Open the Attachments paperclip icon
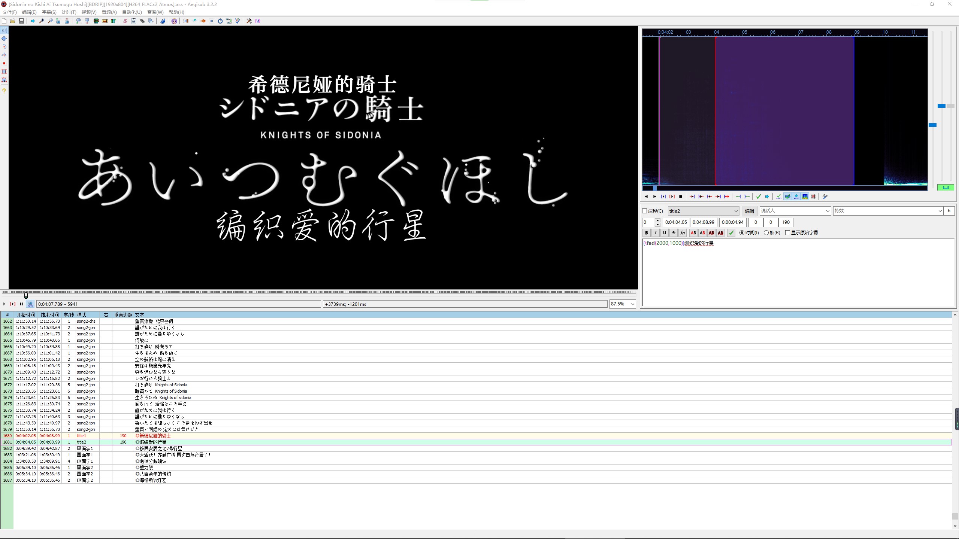 pos(142,21)
